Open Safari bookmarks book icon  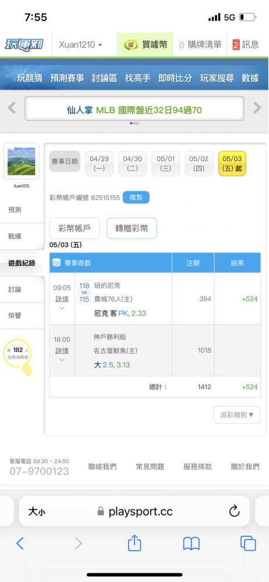click(x=192, y=544)
